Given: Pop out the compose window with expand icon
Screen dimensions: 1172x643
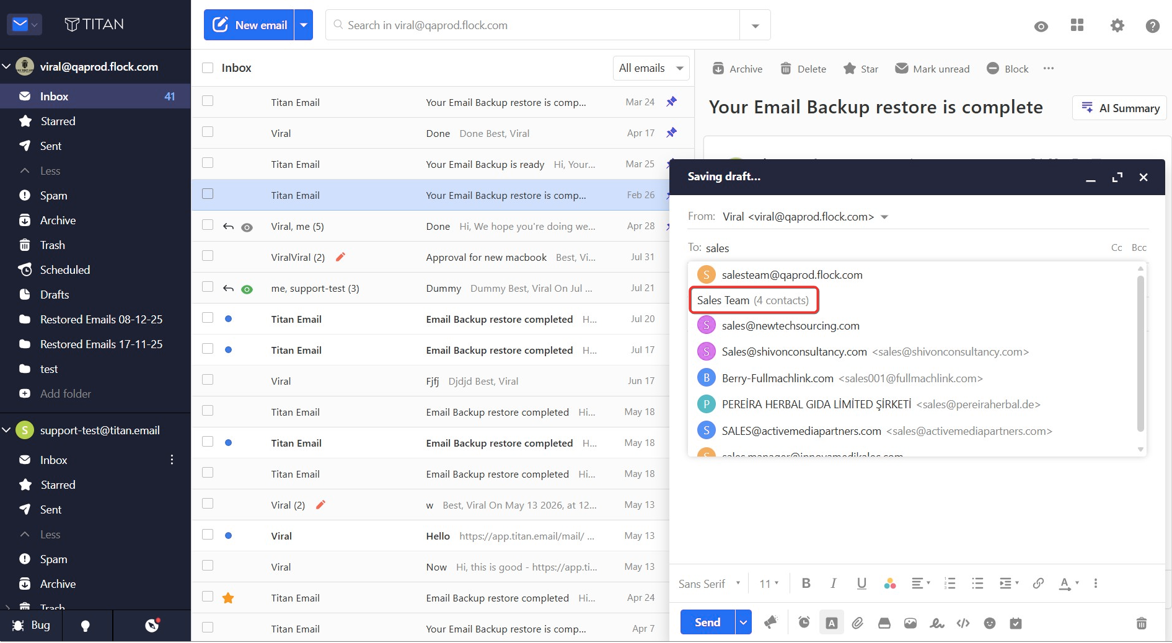Looking at the screenshot, I should tap(1117, 177).
